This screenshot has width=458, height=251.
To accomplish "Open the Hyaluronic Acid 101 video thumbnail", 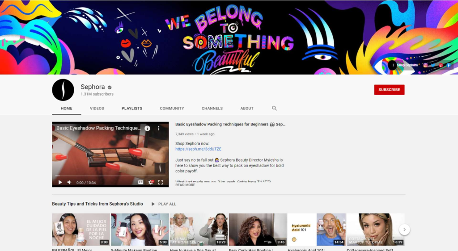I will tap(317, 230).
